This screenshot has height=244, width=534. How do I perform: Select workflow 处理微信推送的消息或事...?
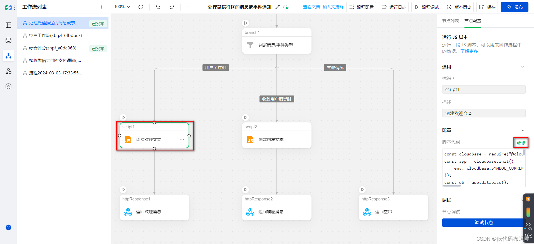63,23
